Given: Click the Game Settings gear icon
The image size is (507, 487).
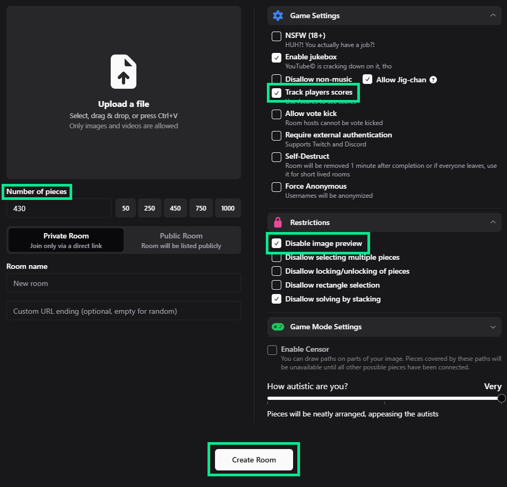Looking at the screenshot, I should (278, 16).
